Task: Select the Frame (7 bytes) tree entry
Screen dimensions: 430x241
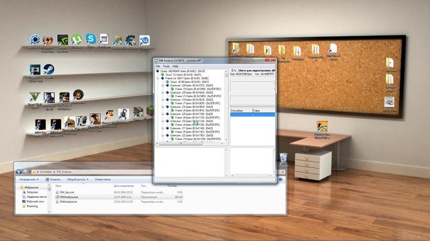Action: tap(198, 103)
